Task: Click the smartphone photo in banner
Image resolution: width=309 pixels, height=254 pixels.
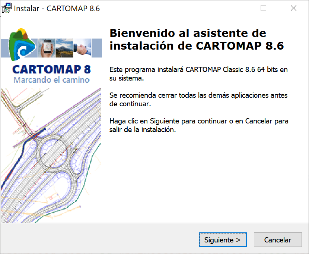Action: 47,48
